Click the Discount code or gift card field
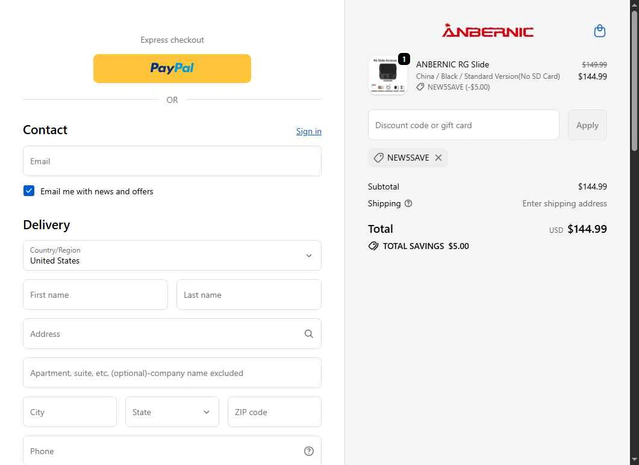 click(463, 125)
